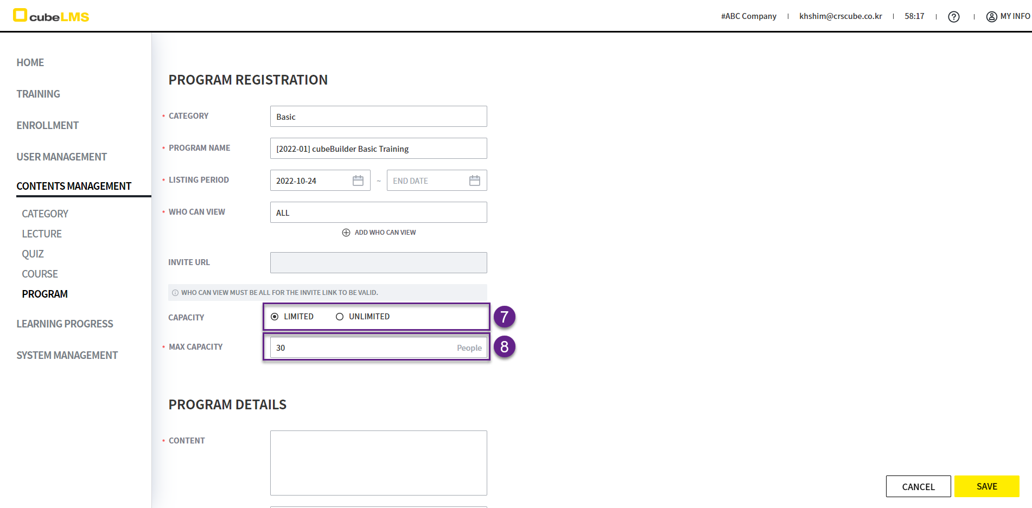The height and width of the screenshot is (508, 1032).
Task: Open the Who Can View field set to ALL
Action: [x=378, y=213]
